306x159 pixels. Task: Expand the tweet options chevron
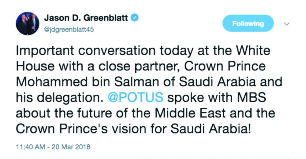(287, 23)
